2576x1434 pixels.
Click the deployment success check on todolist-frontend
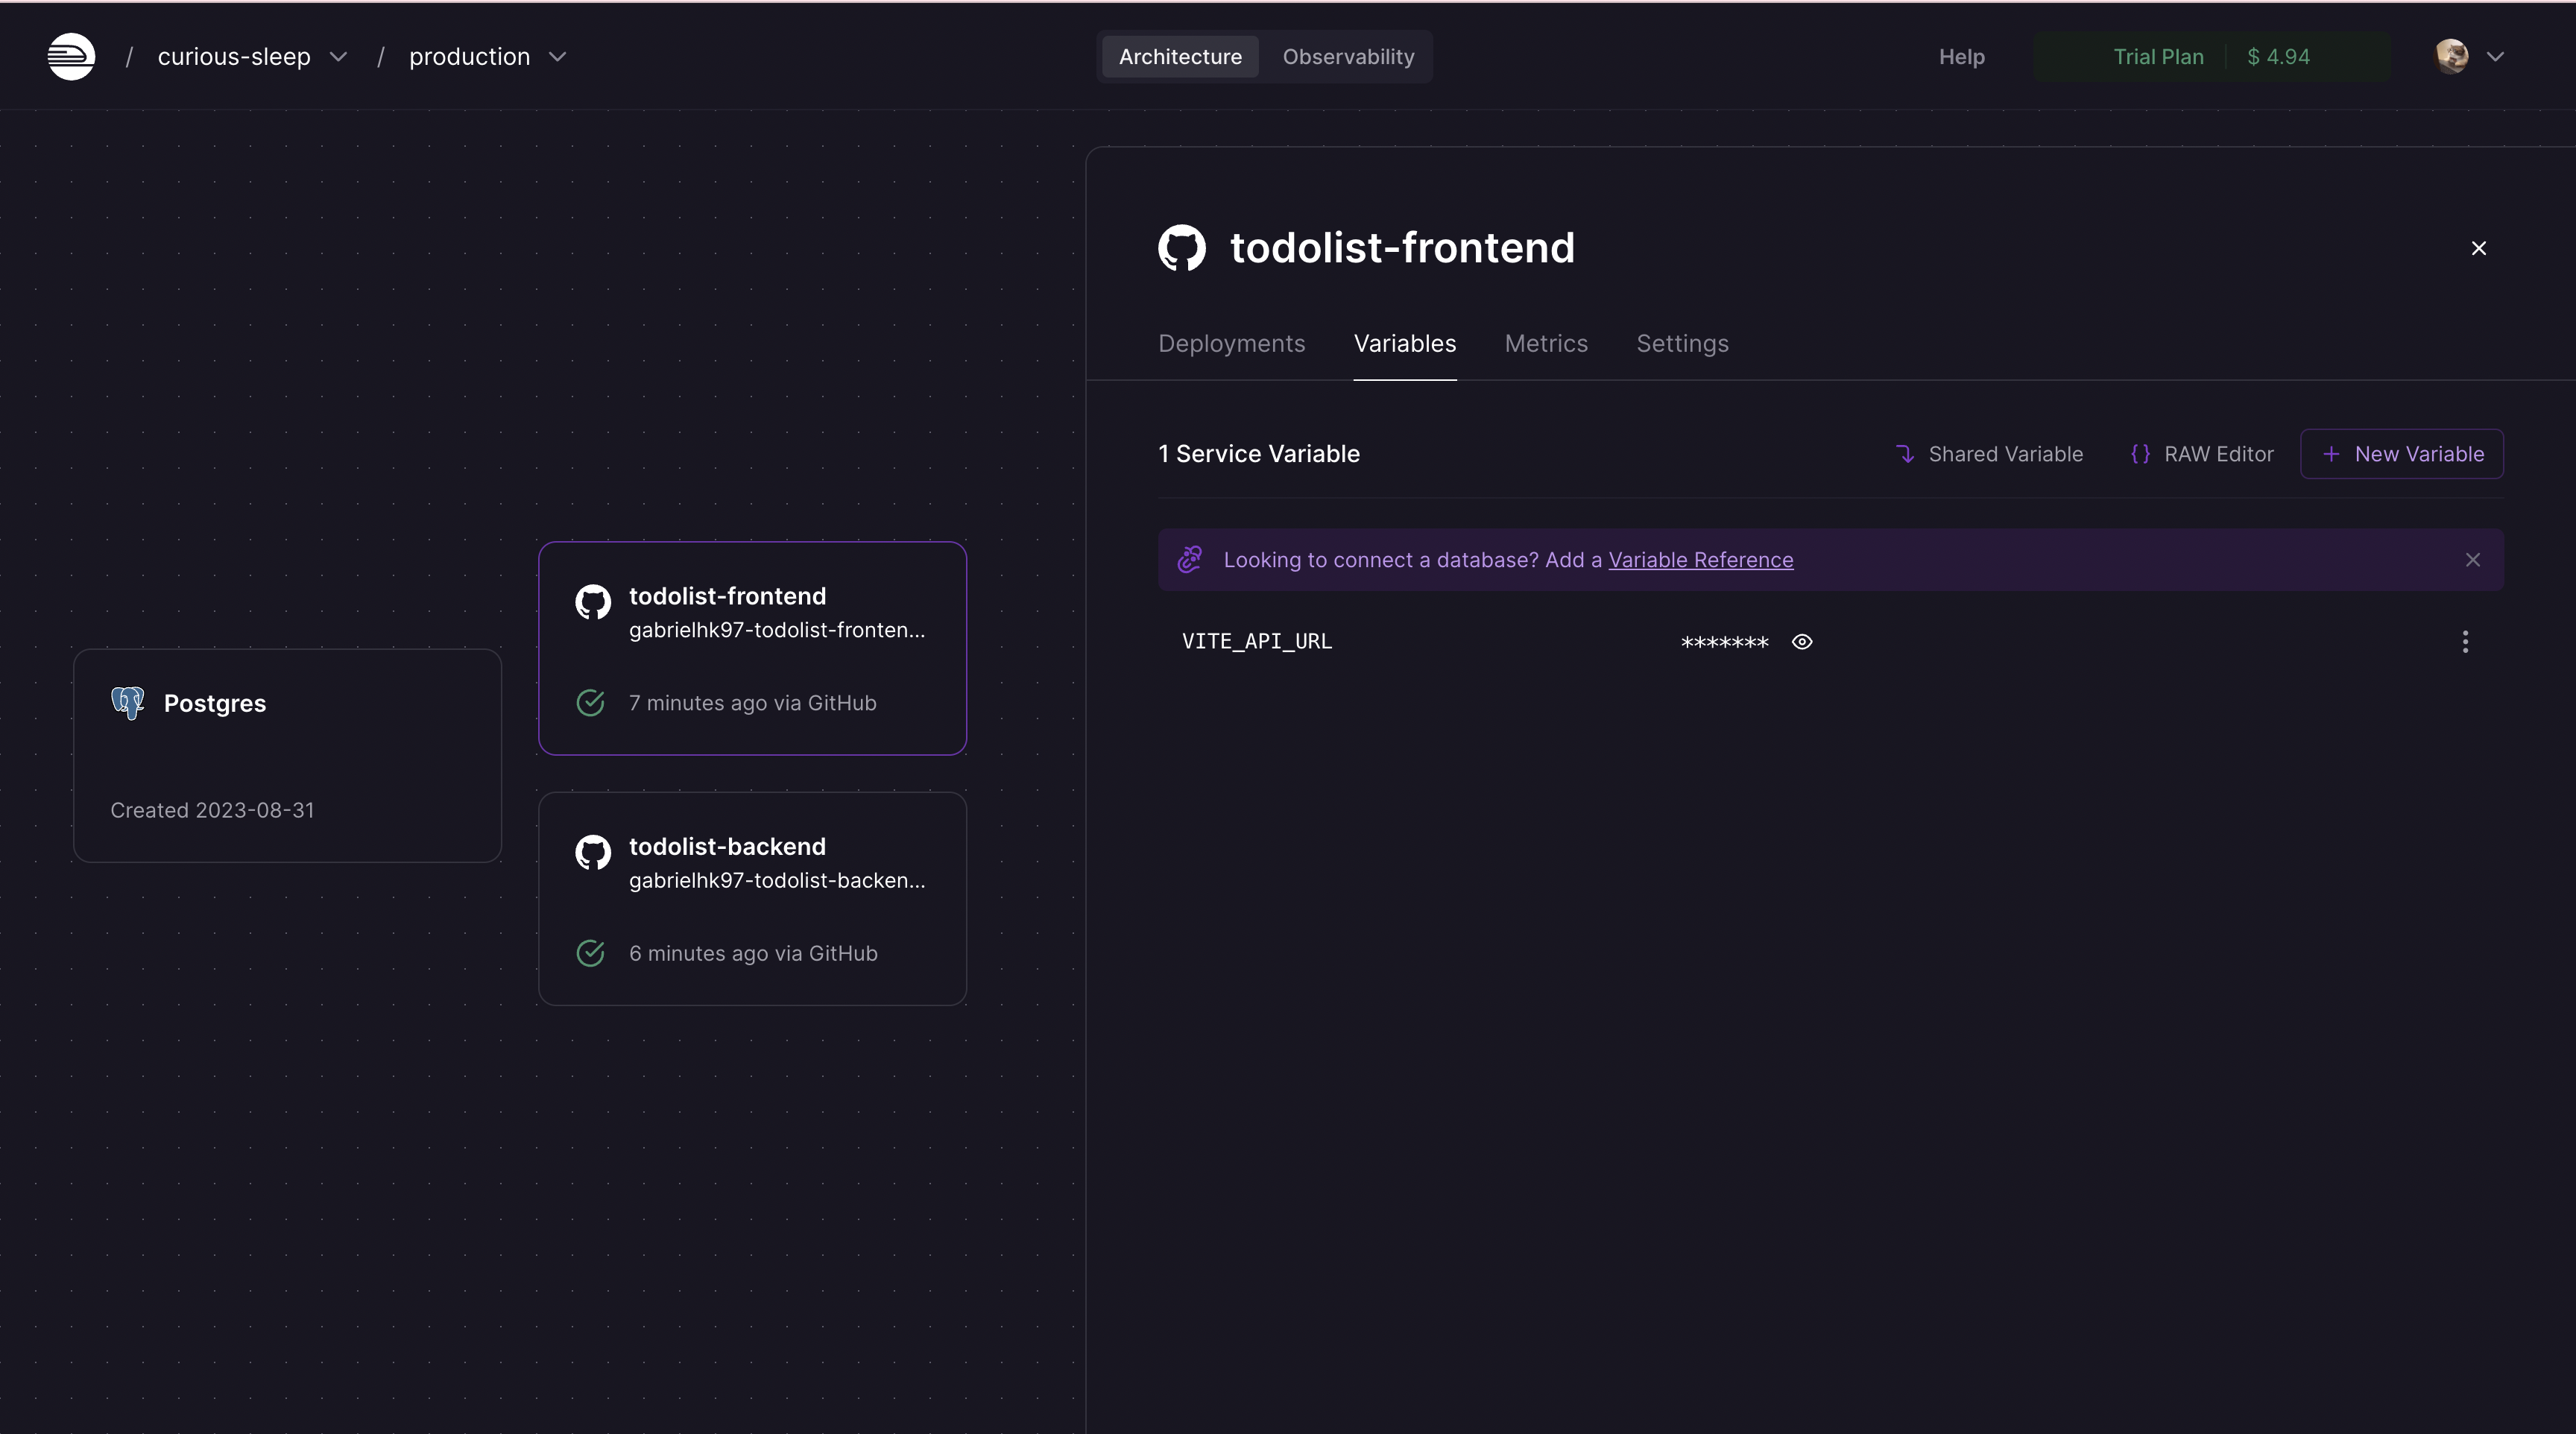click(x=590, y=703)
